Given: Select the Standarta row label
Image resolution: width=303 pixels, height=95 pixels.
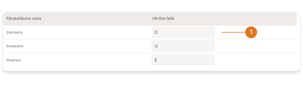Looking at the screenshot, I should (15, 32).
